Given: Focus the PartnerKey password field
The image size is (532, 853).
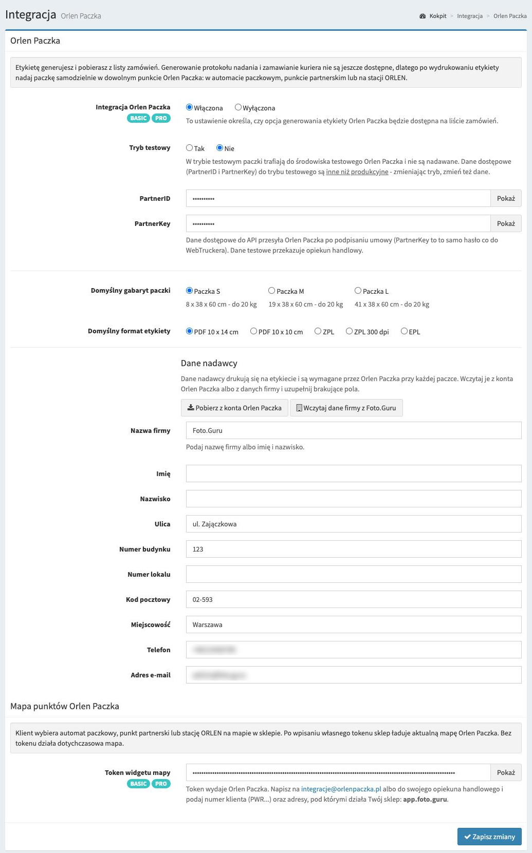Looking at the screenshot, I should (x=338, y=223).
